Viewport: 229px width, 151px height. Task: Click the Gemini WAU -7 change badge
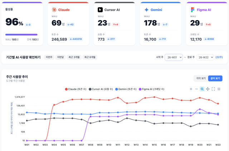click(x=165, y=24)
